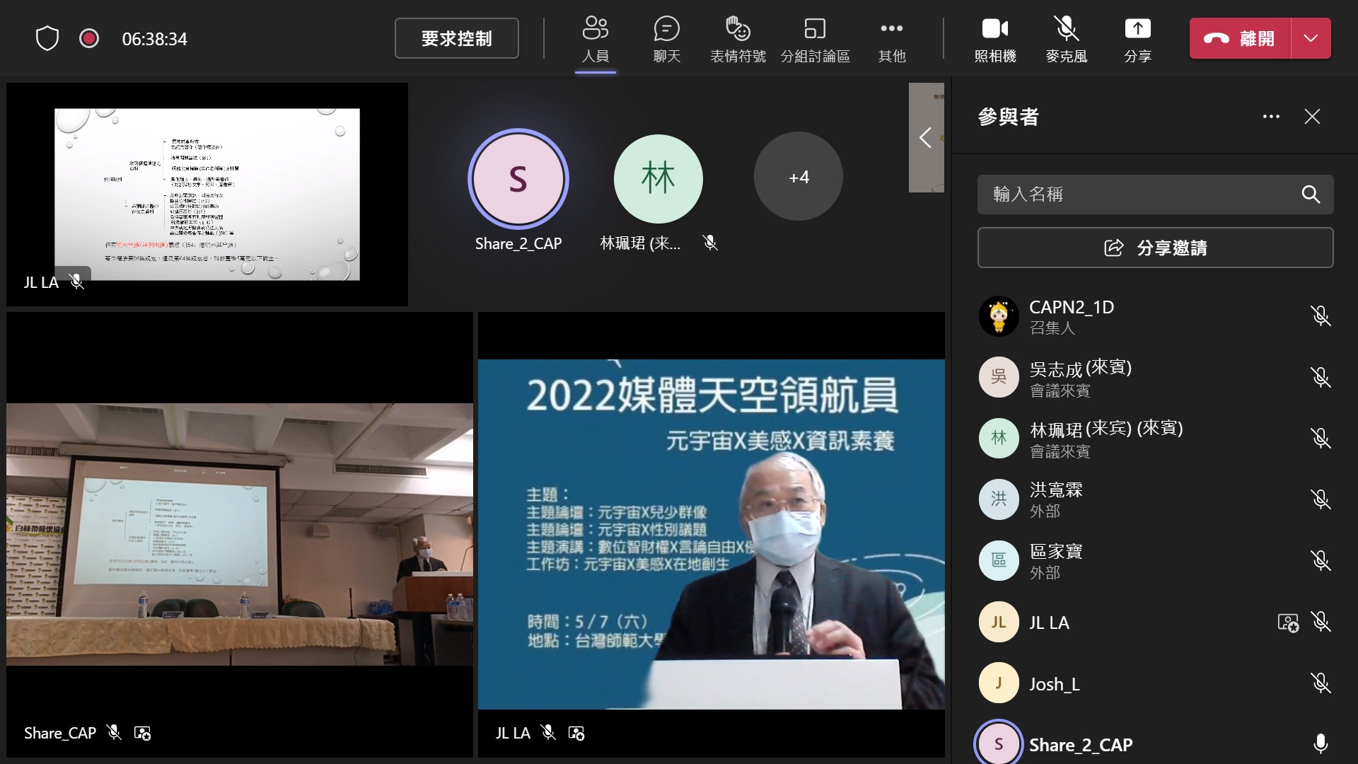Click muted mic on JL LA video tile
Viewport: 1358px width, 764px height.
pyautogui.click(x=548, y=733)
